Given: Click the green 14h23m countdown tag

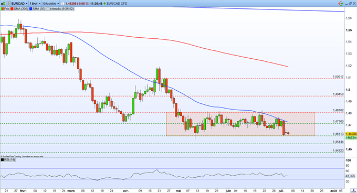Looking at the screenshot, I should 351,138.
